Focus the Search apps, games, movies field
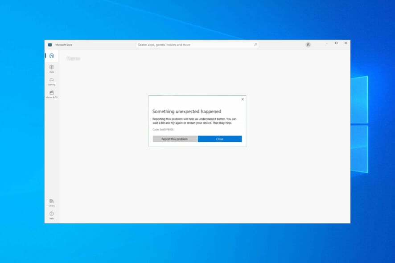Viewport: 395px width, 263px height. 197,45
